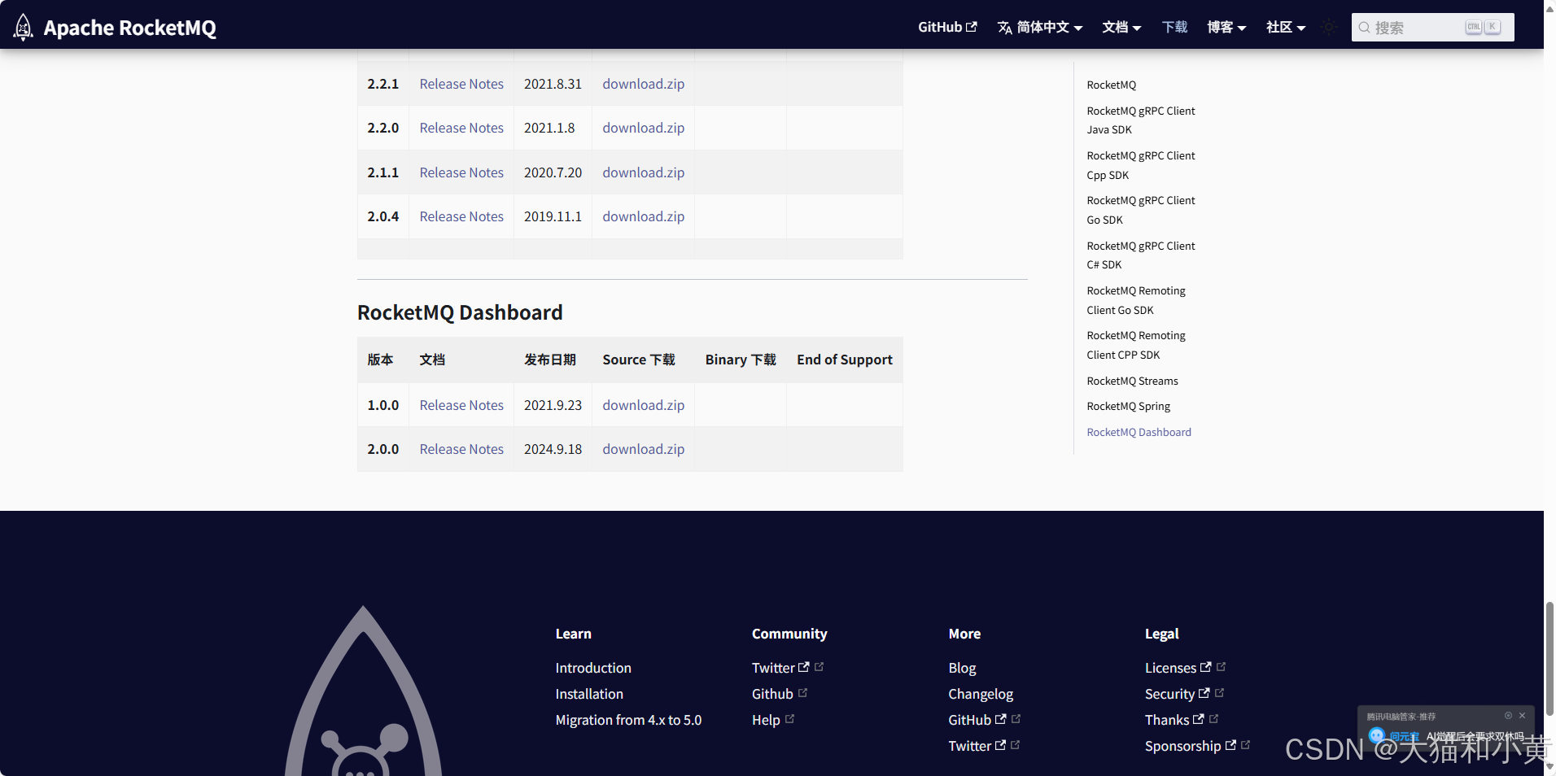Image resolution: width=1556 pixels, height=776 pixels.
Task: Download source zip for 2.1.1
Action: point(643,172)
